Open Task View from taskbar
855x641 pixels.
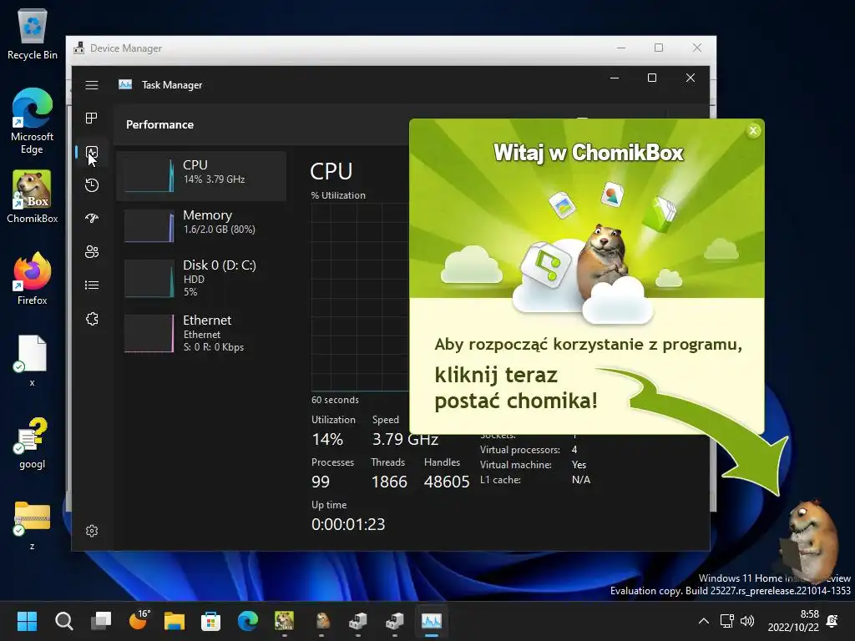click(x=101, y=621)
